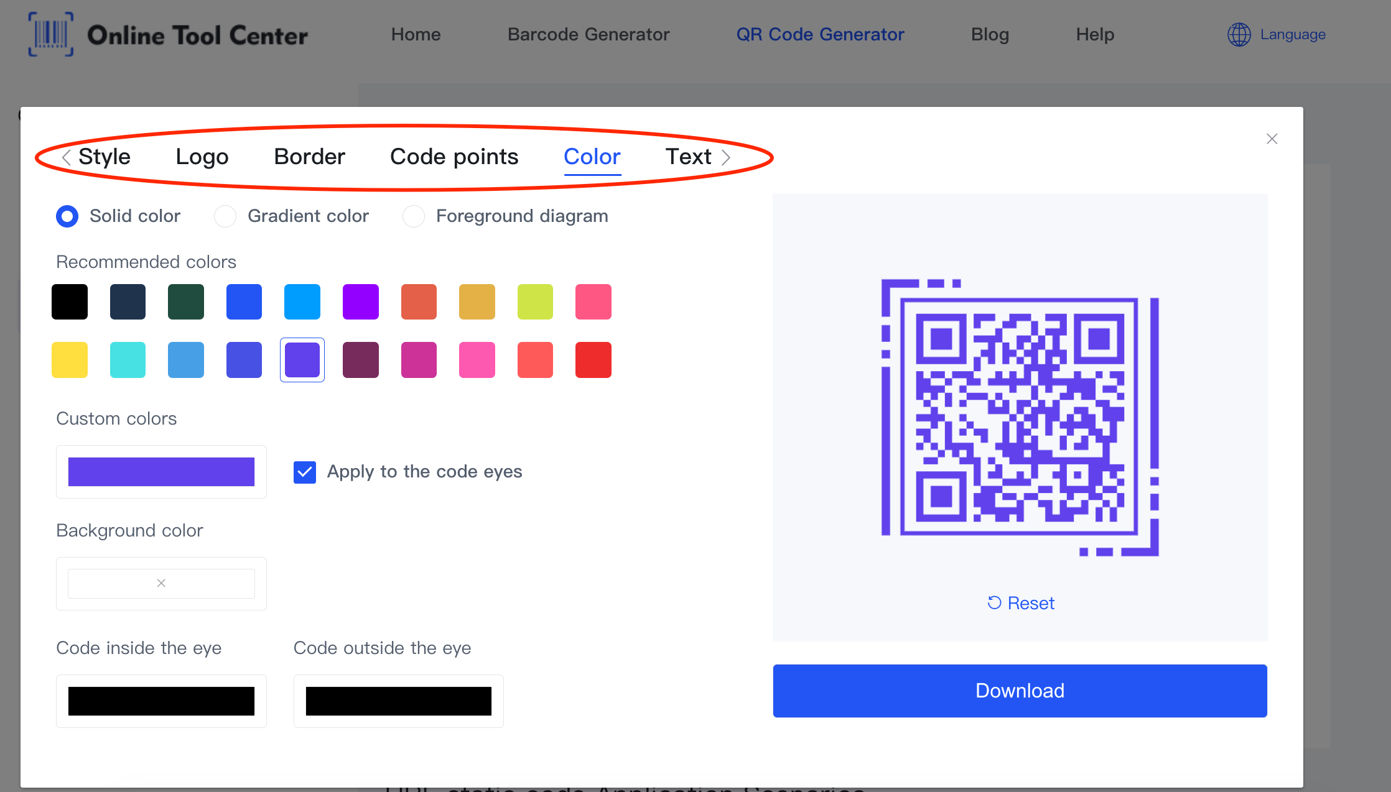
Task: Select the red recommended color swatch
Action: (x=592, y=359)
